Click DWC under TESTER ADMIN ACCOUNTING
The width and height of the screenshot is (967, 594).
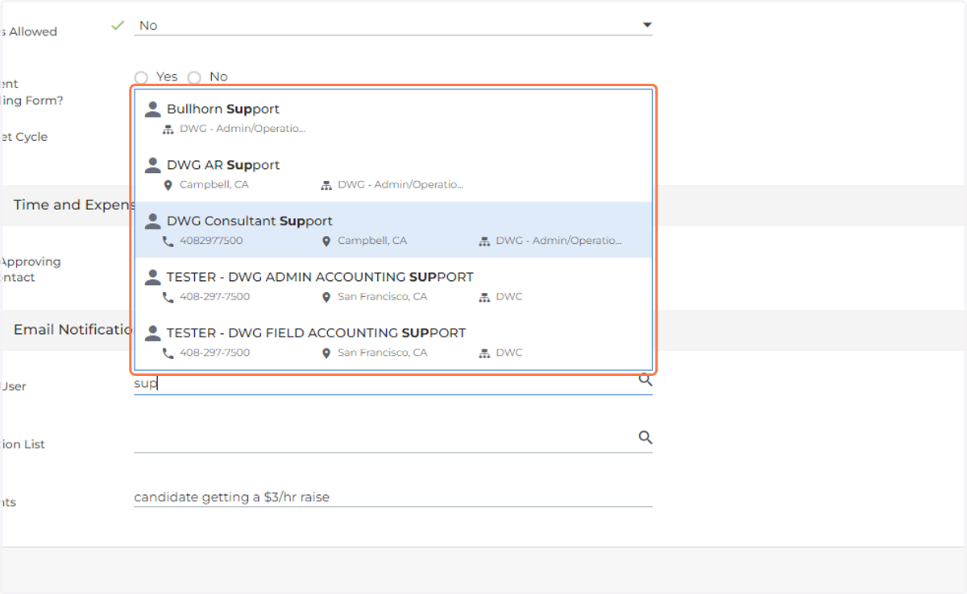tap(509, 297)
